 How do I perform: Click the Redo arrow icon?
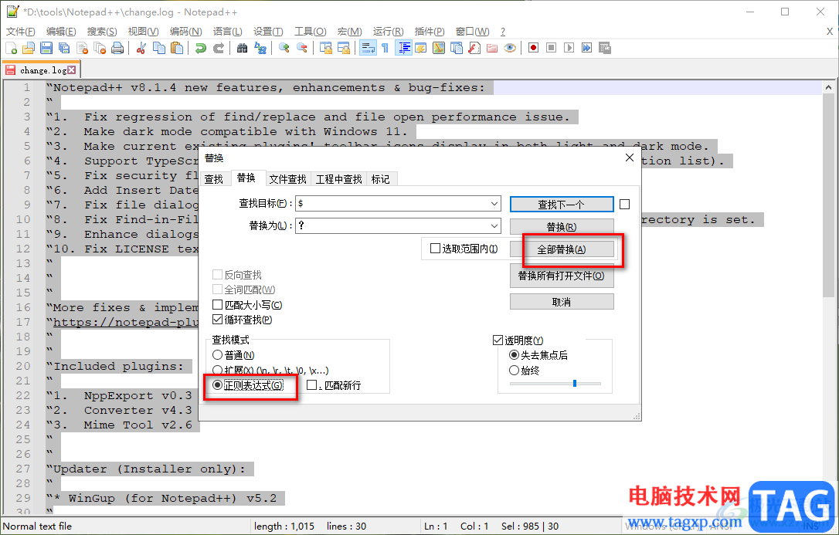pyautogui.click(x=219, y=48)
